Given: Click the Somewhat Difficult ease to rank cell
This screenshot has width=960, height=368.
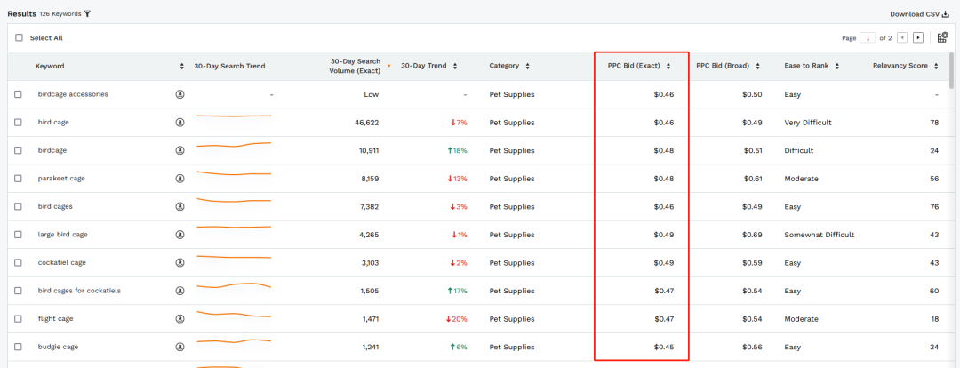Looking at the screenshot, I should pos(820,235).
